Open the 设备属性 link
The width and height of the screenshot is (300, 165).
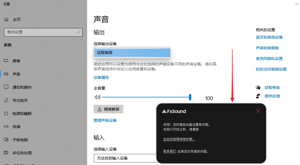[x=101, y=77]
